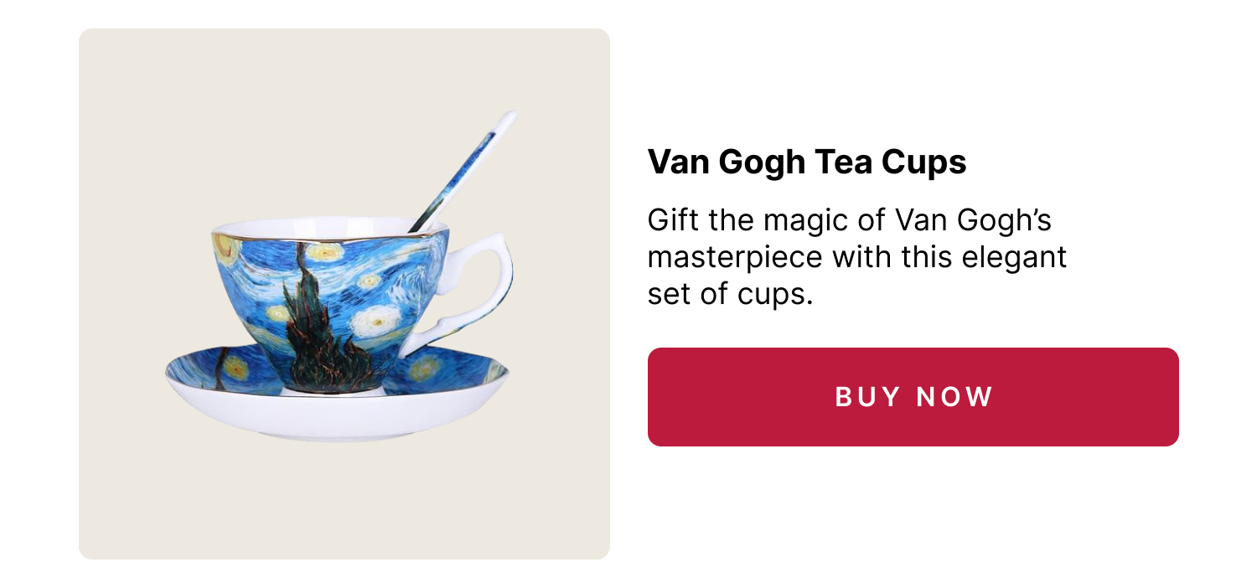Click the saucer beneath the teacup

point(337,392)
